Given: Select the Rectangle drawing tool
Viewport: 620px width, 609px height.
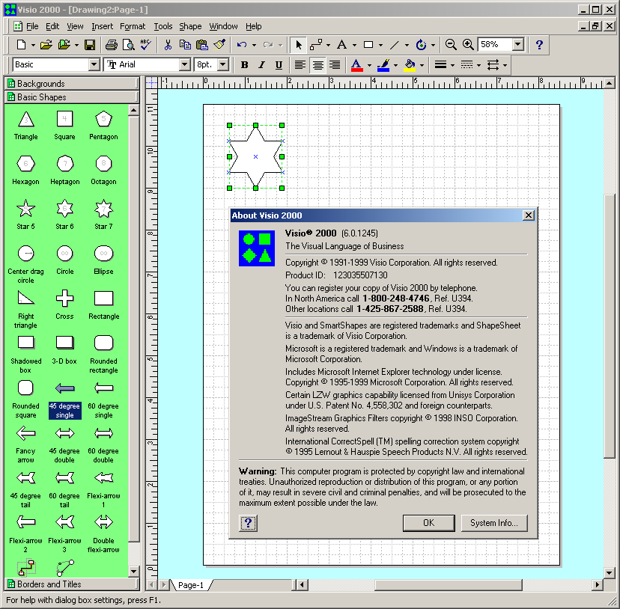Looking at the screenshot, I should point(368,45).
